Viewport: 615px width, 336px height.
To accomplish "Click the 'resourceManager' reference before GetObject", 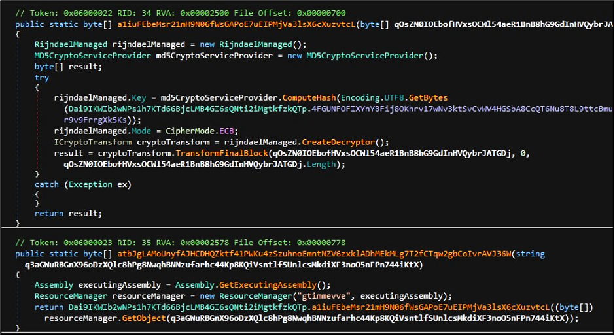I will pyautogui.click(x=80, y=318).
